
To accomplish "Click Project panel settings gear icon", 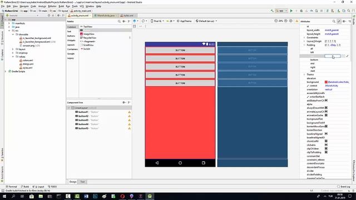I will (58, 16).
